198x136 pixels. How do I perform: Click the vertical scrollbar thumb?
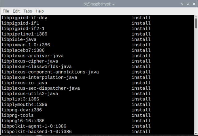pyautogui.click(x=196, y=23)
